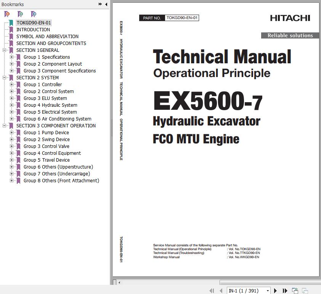Expand all bookmarks with double-arrow icon

100,4
